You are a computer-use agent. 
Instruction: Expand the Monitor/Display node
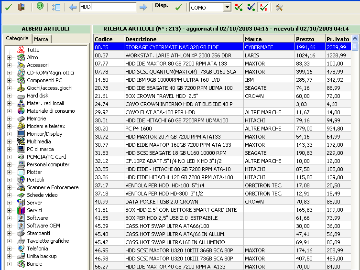click(9, 134)
